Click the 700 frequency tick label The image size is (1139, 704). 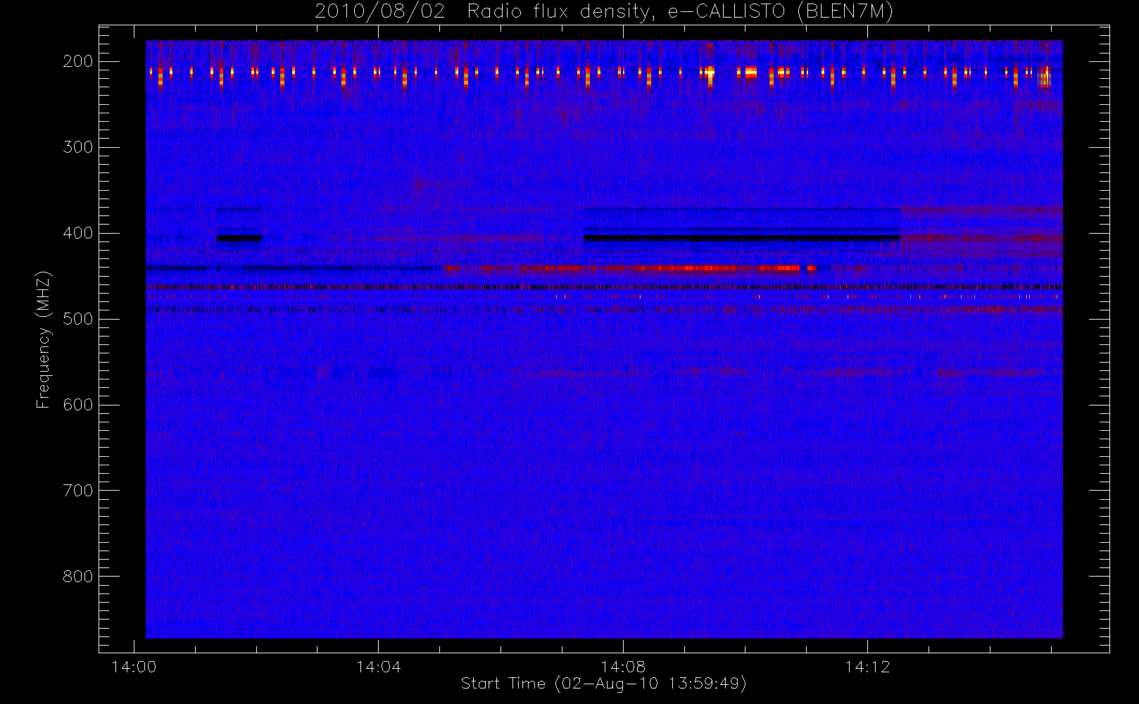pos(78,491)
